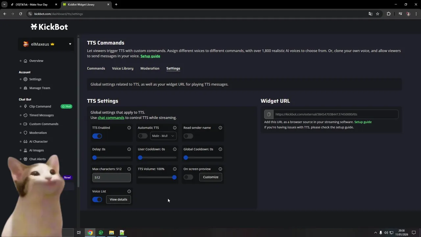The image size is (421, 237).
Task: Click the taskbar volume icon
Action: [386, 233]
